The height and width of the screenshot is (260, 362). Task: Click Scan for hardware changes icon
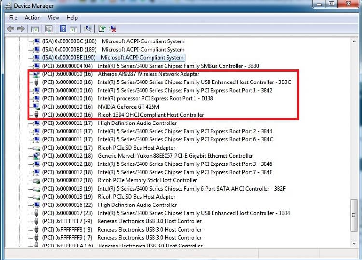pos(88,29)
